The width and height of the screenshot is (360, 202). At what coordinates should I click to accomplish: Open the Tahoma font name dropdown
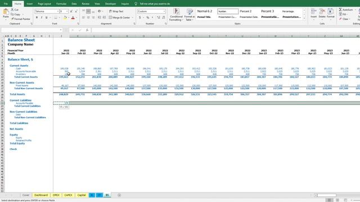click(x=57, y=11)
